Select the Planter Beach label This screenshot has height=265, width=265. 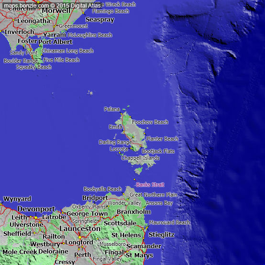click(162, 139)
